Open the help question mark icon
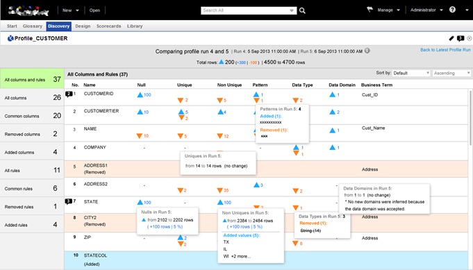Screen dimensions: 473x270 [452, 10]
